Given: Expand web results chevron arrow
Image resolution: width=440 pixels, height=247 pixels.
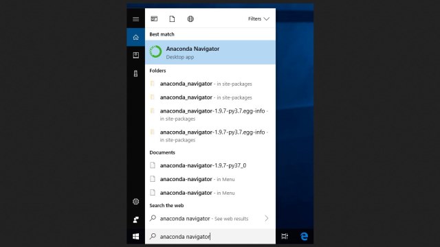Looking at the screenshot, I should (266, 218).
